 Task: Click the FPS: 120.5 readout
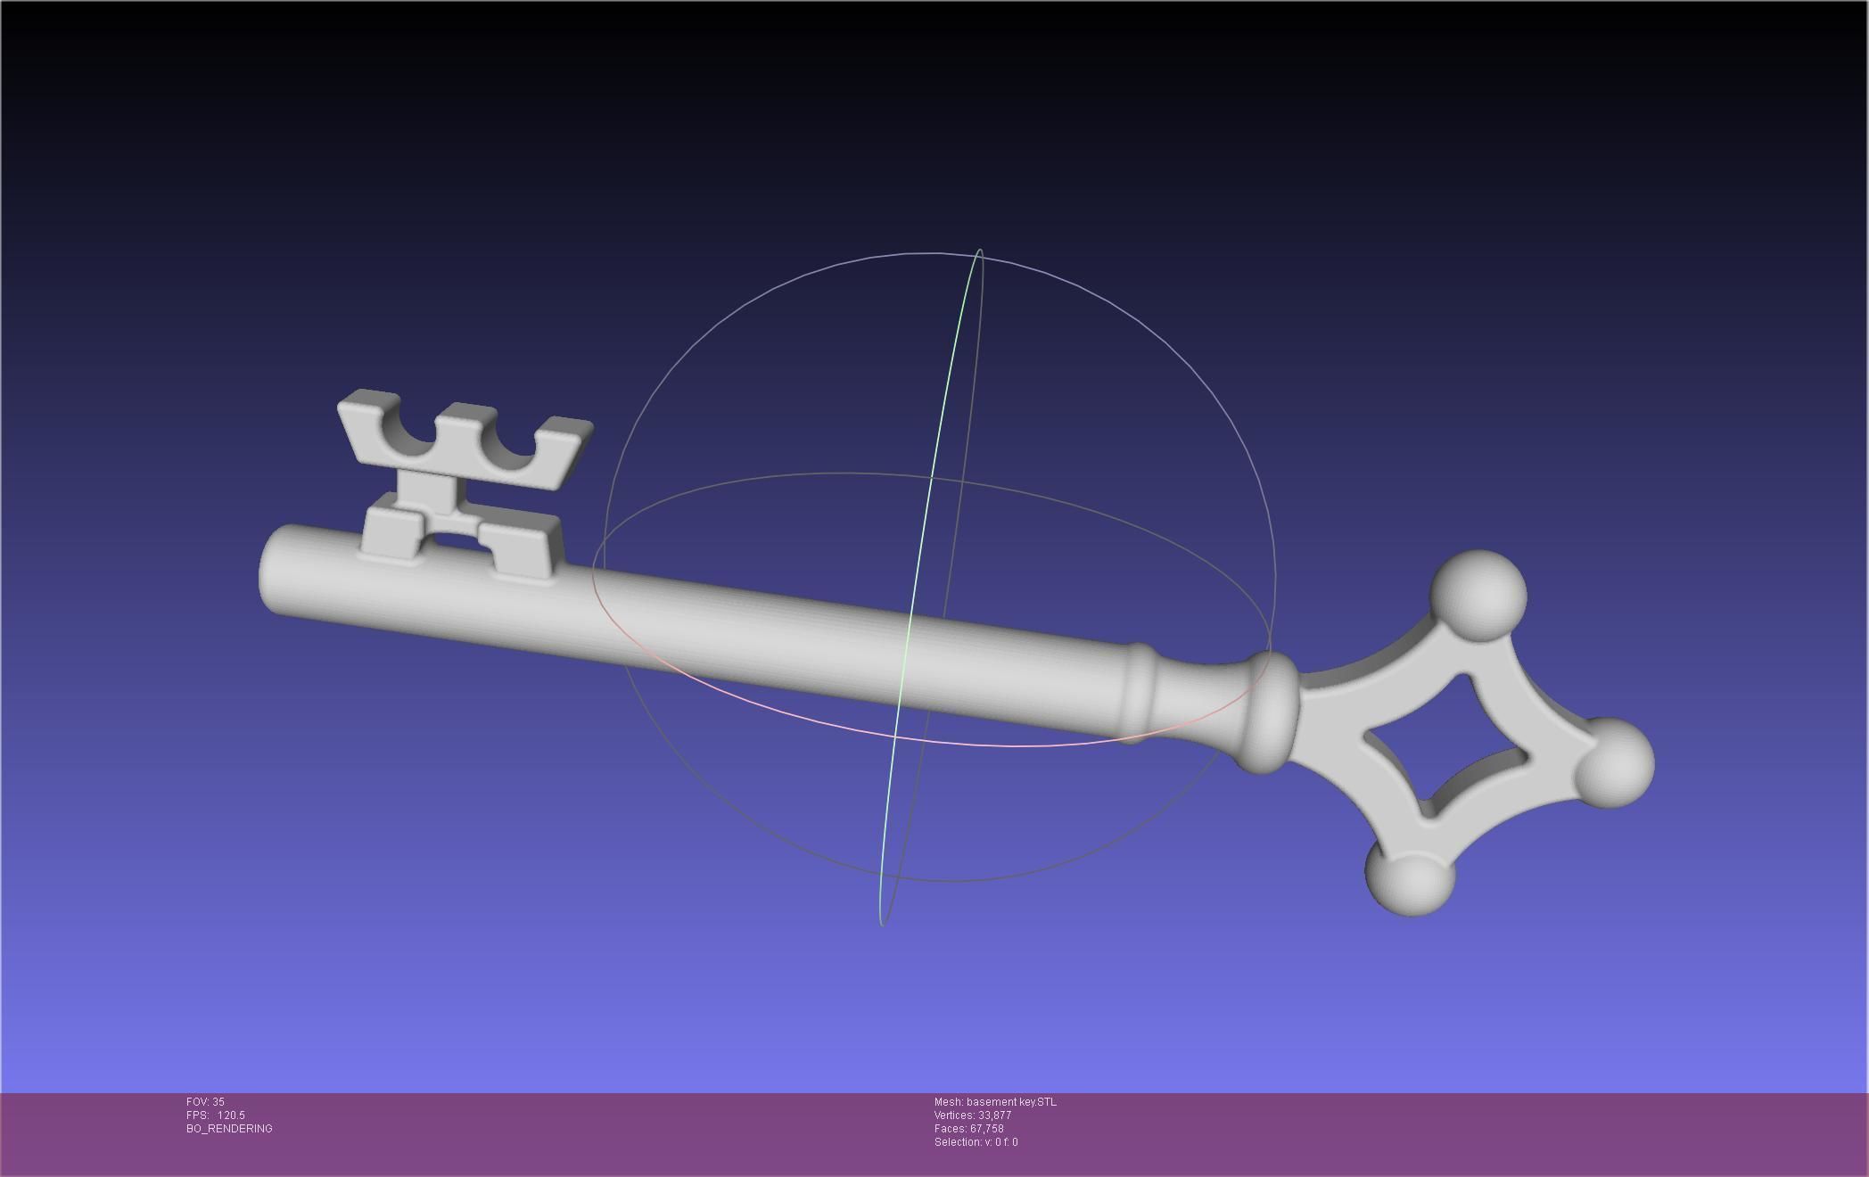coord(215,1115)
